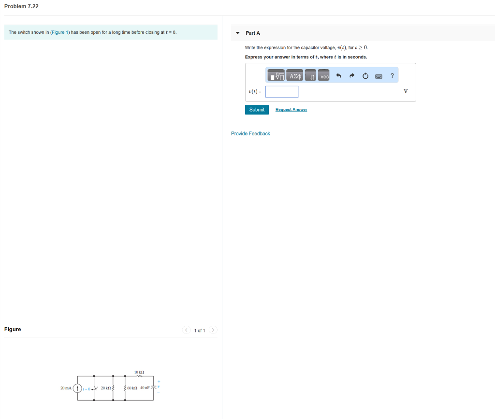The image size is (495, 419).
Task: Click the Provide Feedback link
Action: (x=250, y=133)
